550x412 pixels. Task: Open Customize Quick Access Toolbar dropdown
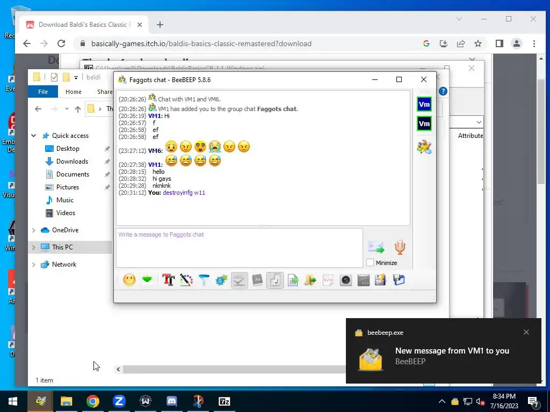(76, 77)
